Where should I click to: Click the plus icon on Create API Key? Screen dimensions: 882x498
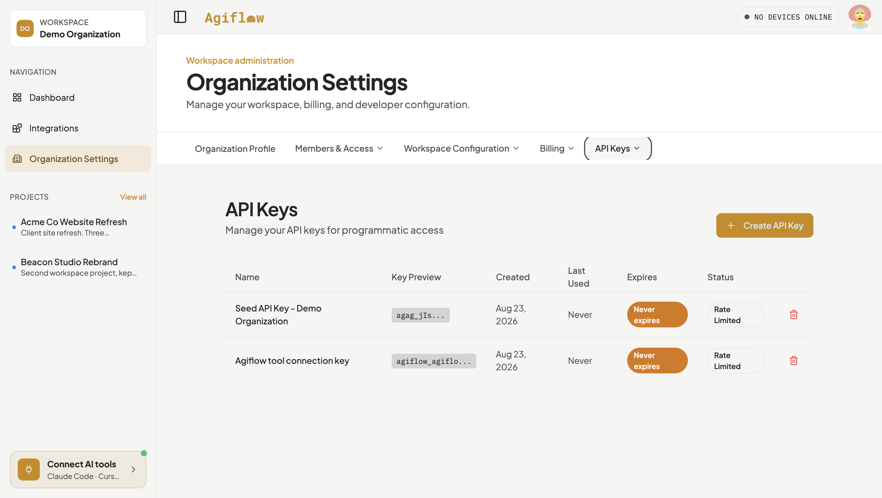click(x=731, y=225)
